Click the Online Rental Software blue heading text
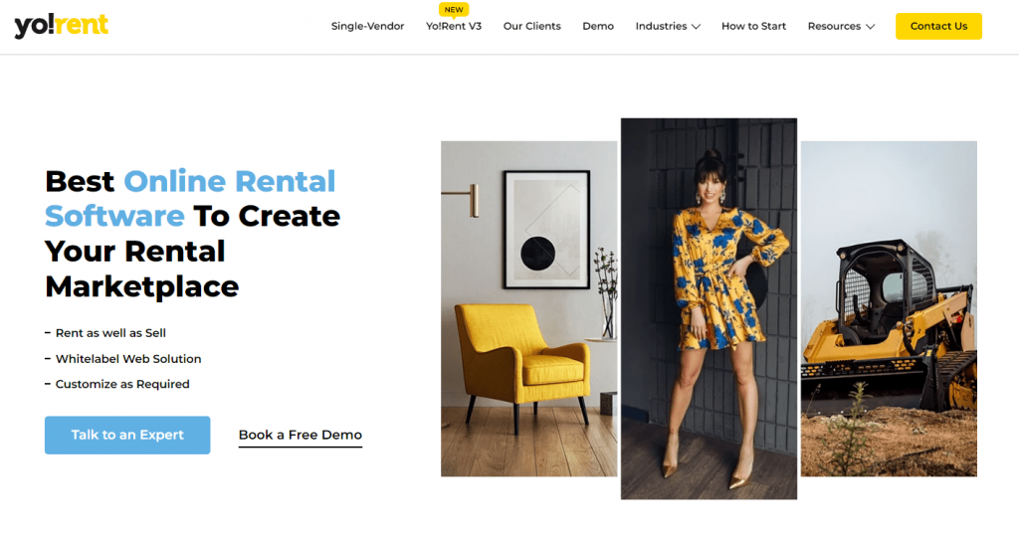The width and height of the screenshot is (1019, 540). pyautogui.click(x=190, y=198)
